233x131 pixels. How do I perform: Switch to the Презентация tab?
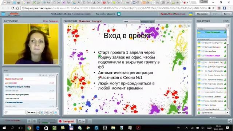[147, 22]
